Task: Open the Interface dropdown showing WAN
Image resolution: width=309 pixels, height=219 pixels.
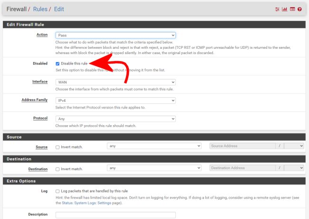Action: point(116,82)
